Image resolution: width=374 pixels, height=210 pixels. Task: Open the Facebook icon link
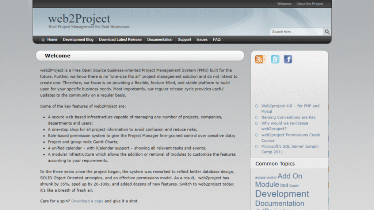pyautogui.click(x=288, y=59)
